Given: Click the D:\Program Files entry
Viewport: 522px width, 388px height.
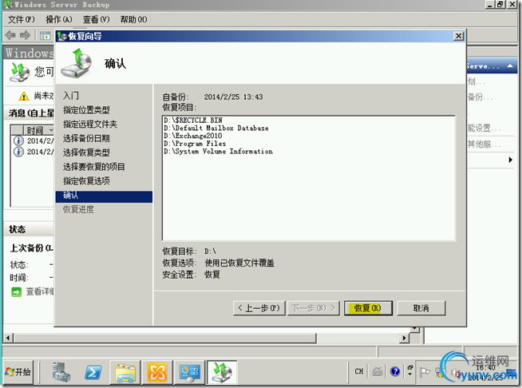Looking at the screenshot, I should (195, 144).
